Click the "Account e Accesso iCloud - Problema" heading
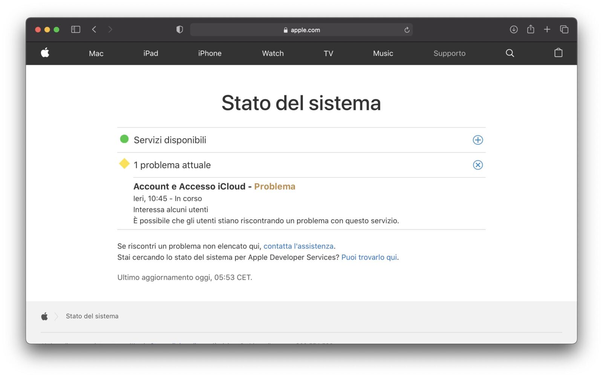 pyautogui.click(x=214, y=187)
